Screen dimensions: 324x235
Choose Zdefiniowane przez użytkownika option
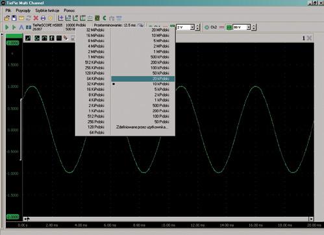[x=142, y=127]
